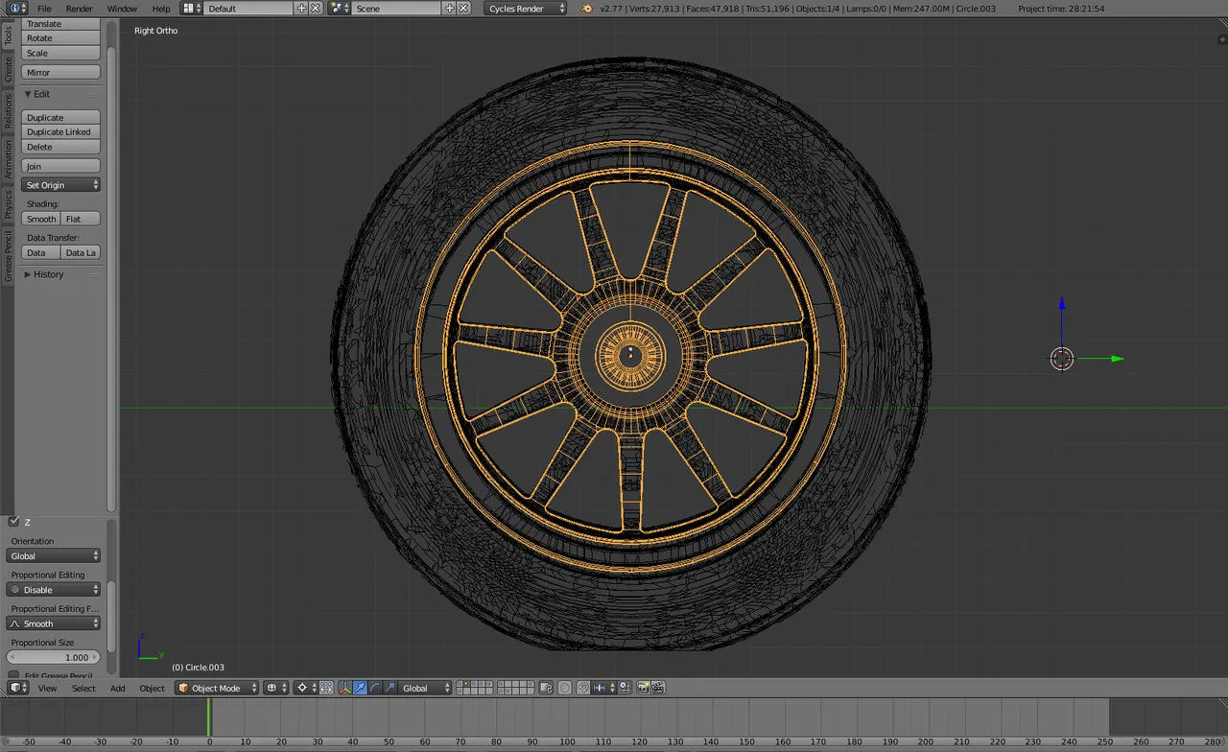Toggle lock camera to object layers icon
The height and width of the screenshot is (752, 1228).
click(546, 688)
